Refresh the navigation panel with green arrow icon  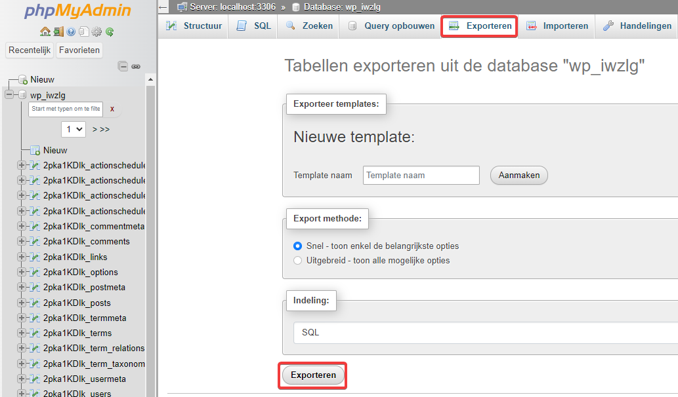pyautogui.click(x=109, y=32)
